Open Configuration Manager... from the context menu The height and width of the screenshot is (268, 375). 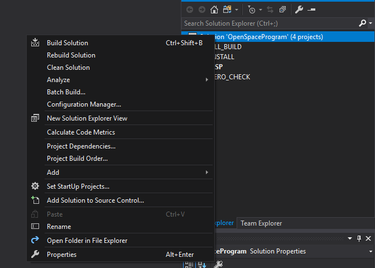(121, 104)
